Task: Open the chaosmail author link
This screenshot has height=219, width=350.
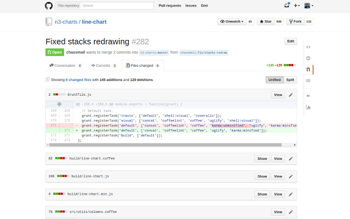Action: 75,53
